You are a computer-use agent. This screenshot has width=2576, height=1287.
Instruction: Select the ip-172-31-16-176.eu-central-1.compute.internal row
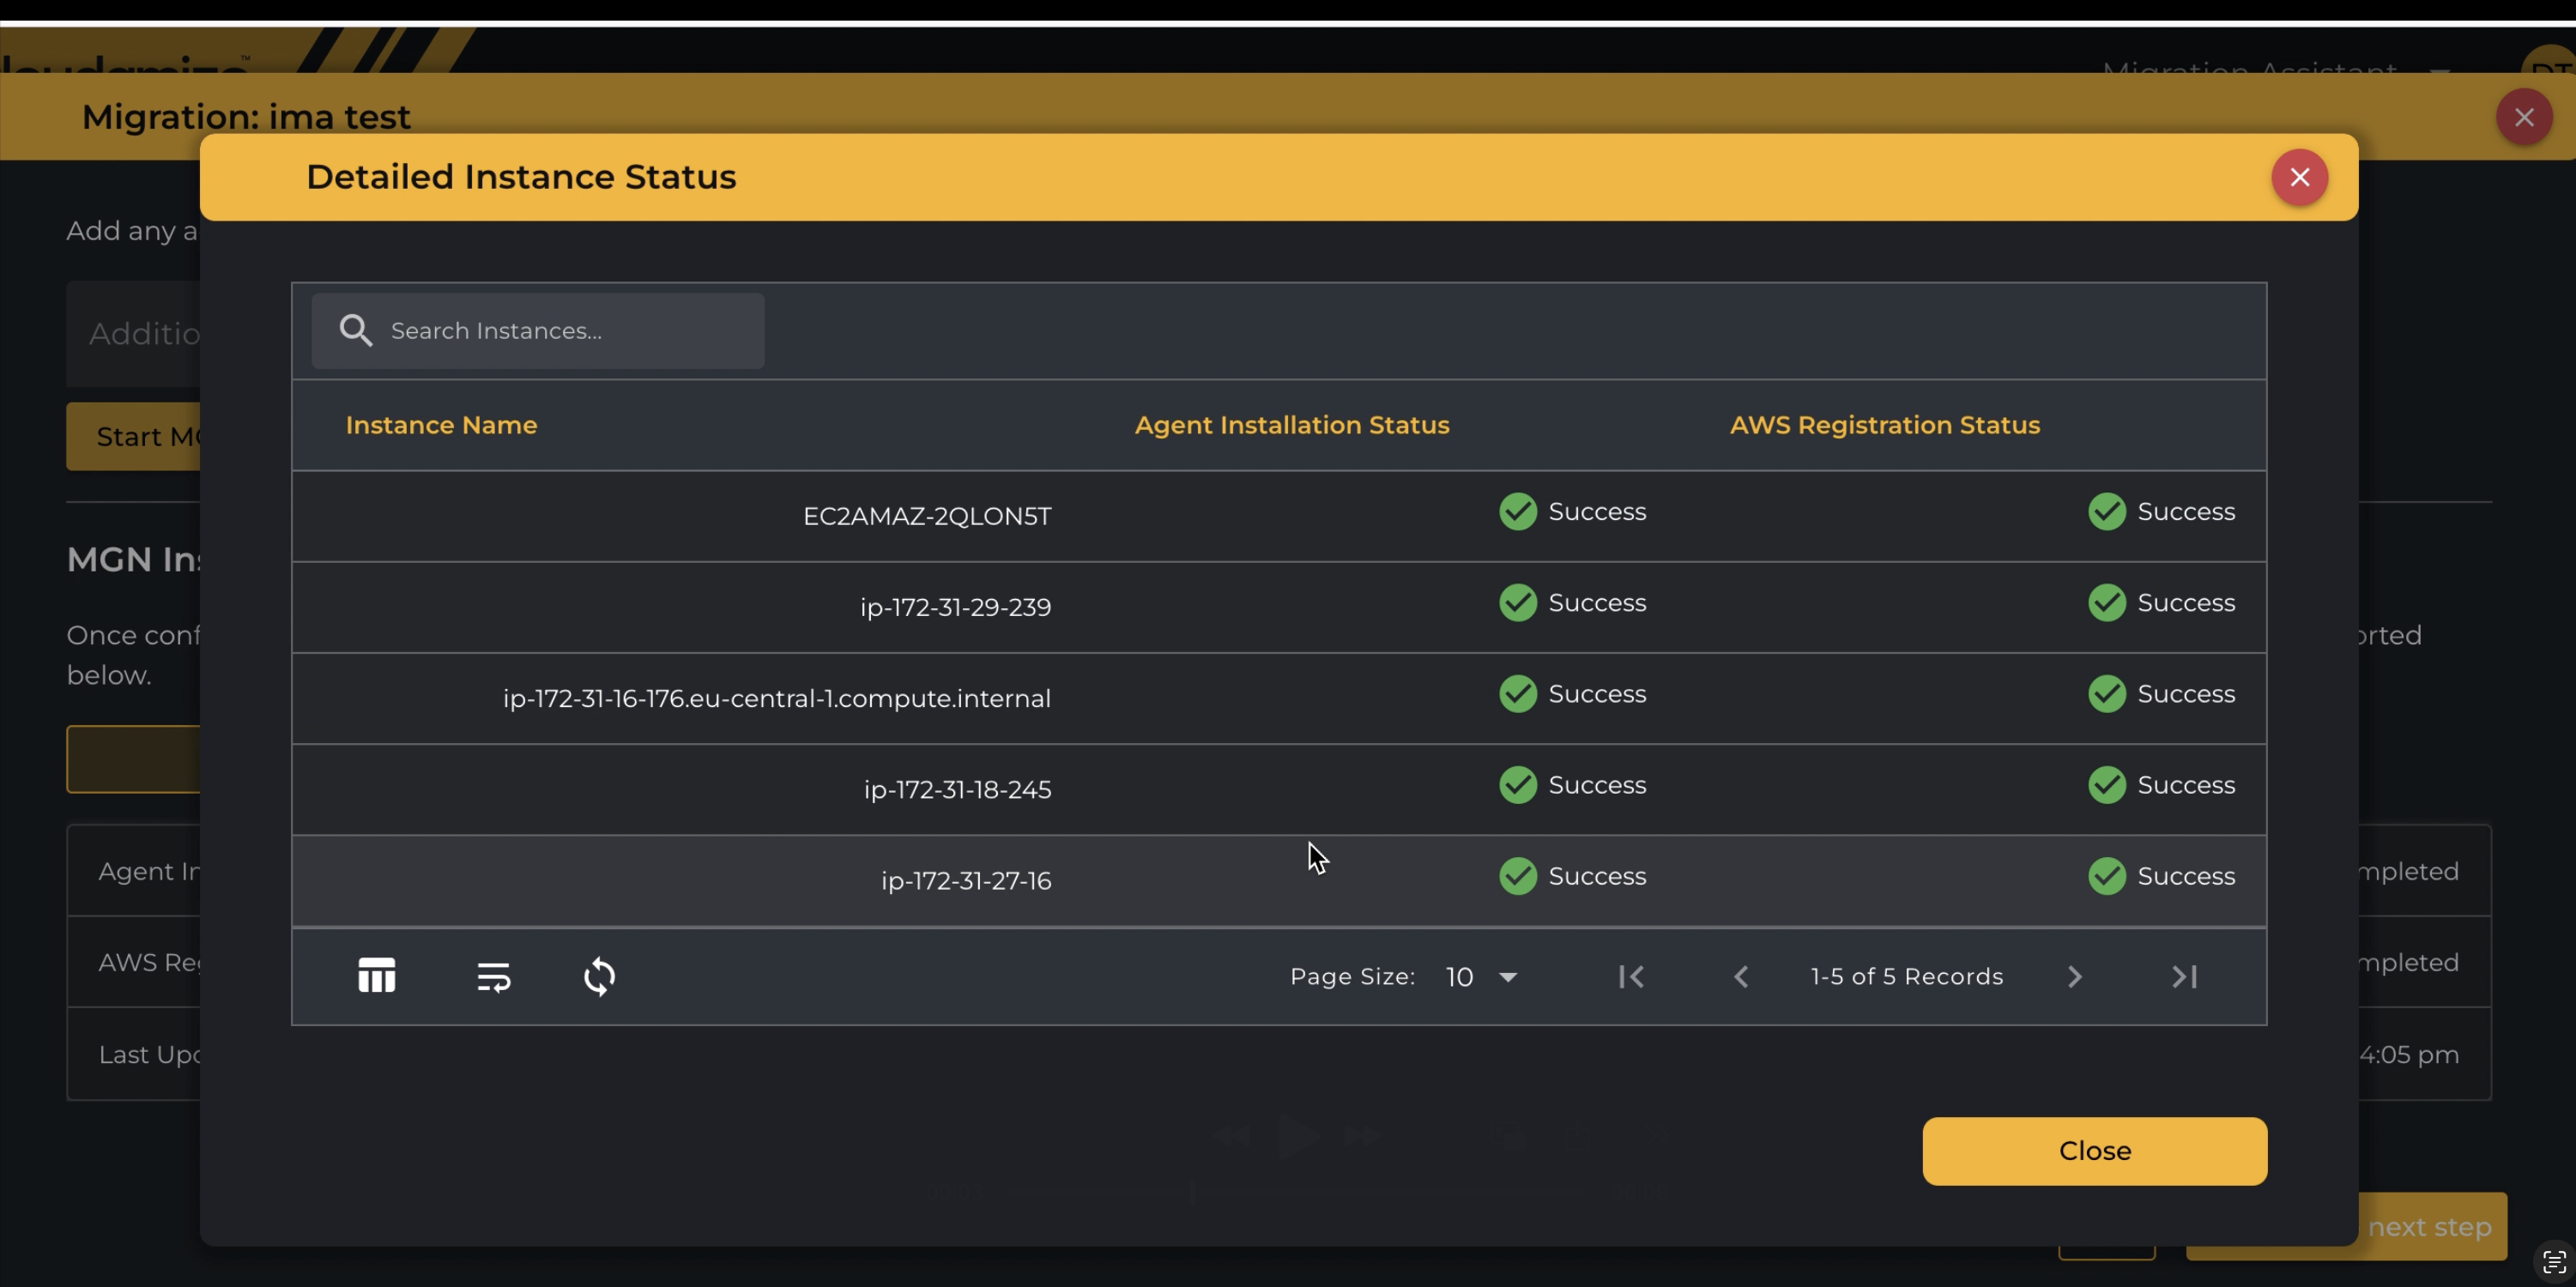[x=776, y=698]
